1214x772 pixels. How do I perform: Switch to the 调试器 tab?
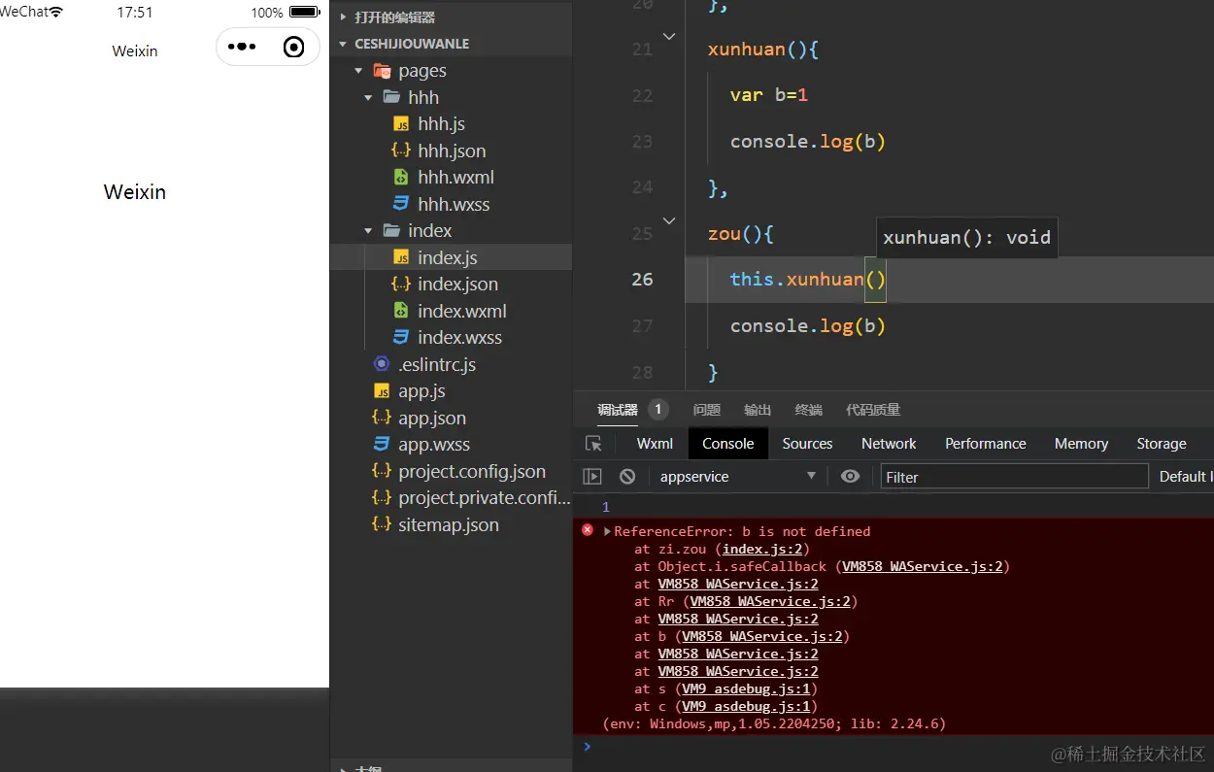tap(618, 410)
